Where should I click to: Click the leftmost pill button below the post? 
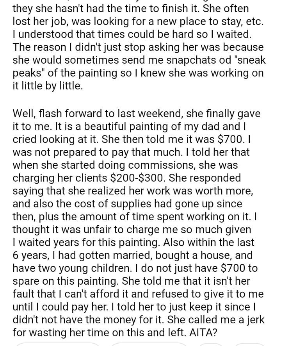(58, 344)
